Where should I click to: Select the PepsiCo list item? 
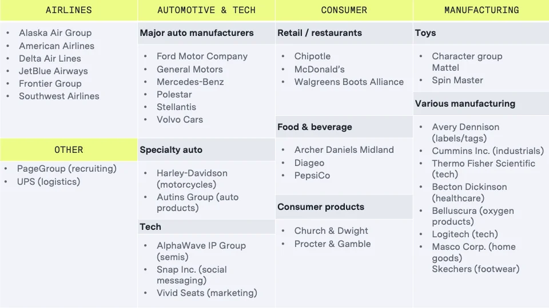click(312, 176)
